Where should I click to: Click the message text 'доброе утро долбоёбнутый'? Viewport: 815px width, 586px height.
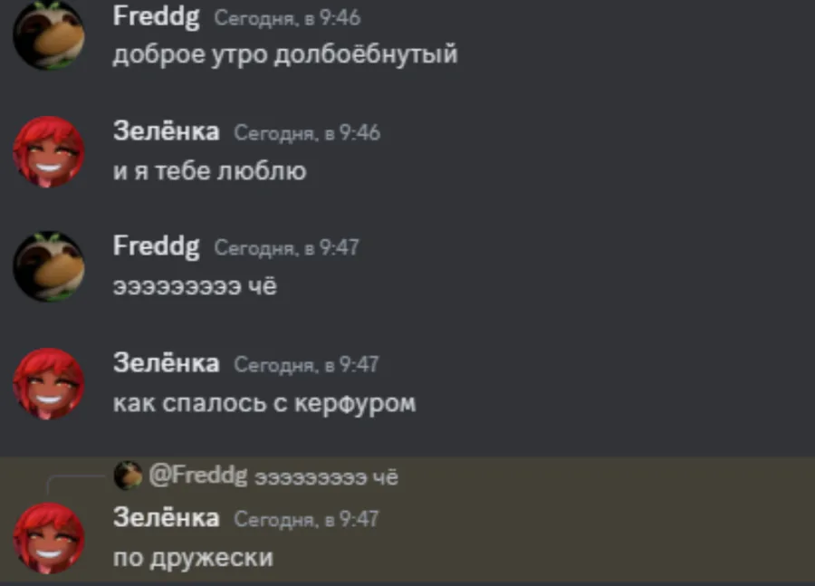(285, 54)
